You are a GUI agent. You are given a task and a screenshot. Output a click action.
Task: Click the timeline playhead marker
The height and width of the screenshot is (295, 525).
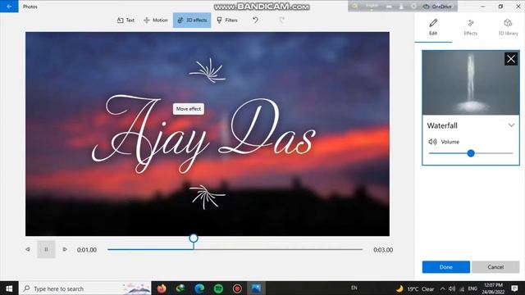point(194,238)
